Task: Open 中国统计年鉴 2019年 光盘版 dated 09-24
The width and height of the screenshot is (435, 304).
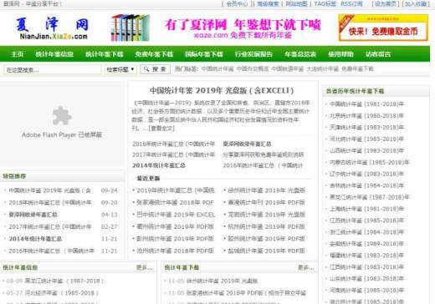Action: point(50,190)
